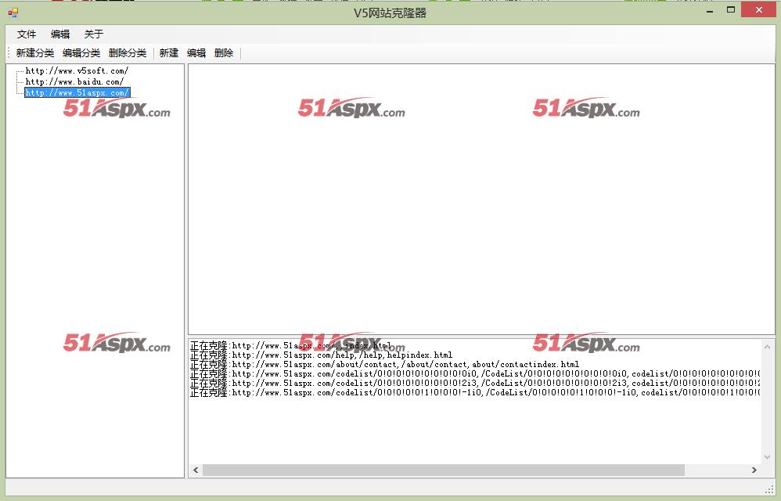This screenshot has height=501, width=781.
Task: Select log line with codelist containing 2i3
Action: [475, 384]
